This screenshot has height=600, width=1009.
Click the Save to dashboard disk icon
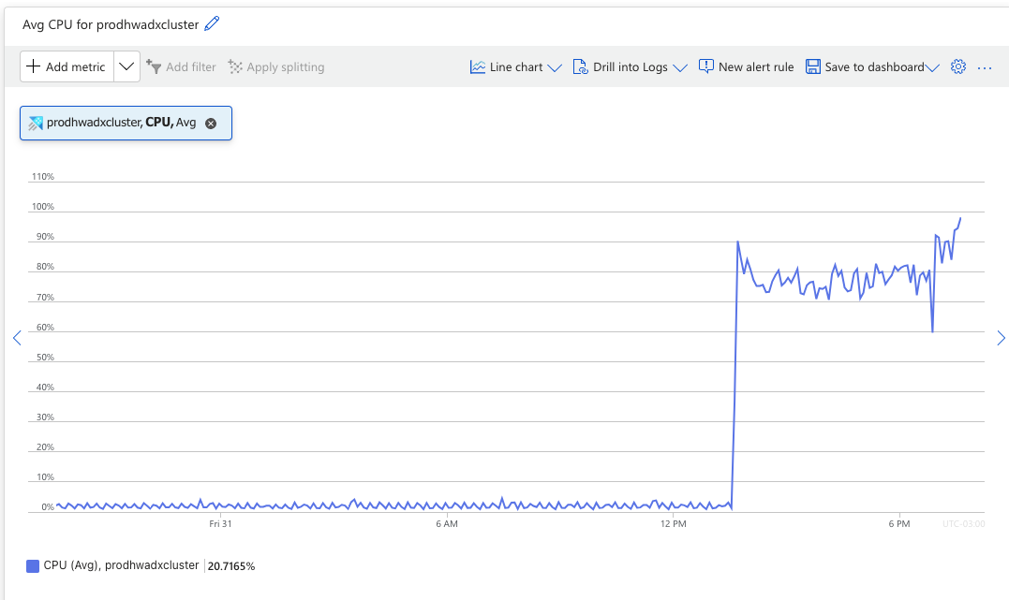point(813,66)
